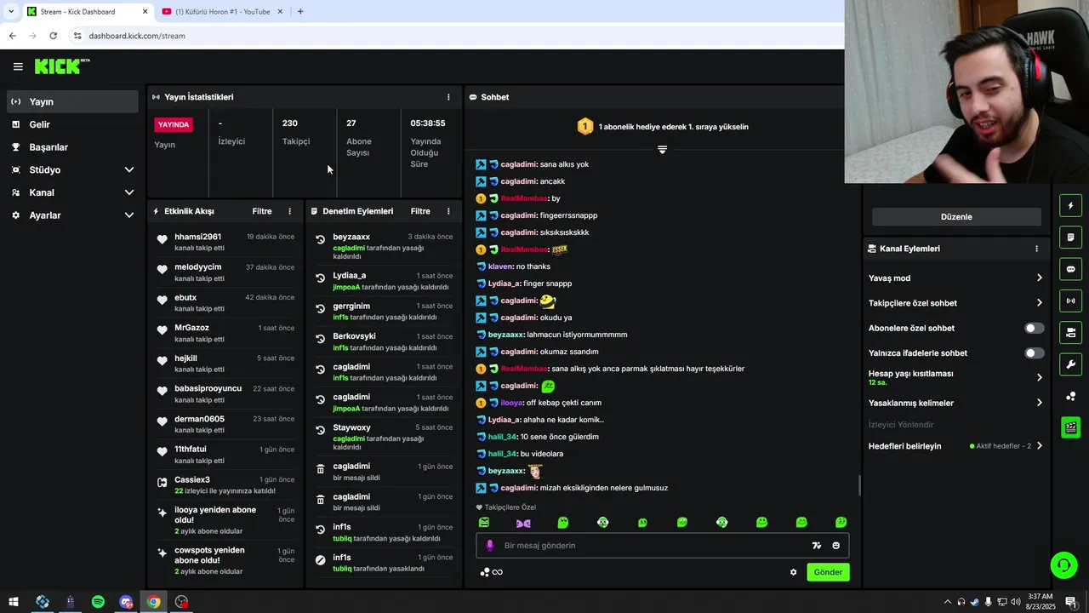Open Filtre in Etkinlik Akışı panel
Screen dimensions: 1089x613
(x=262, y=211)
